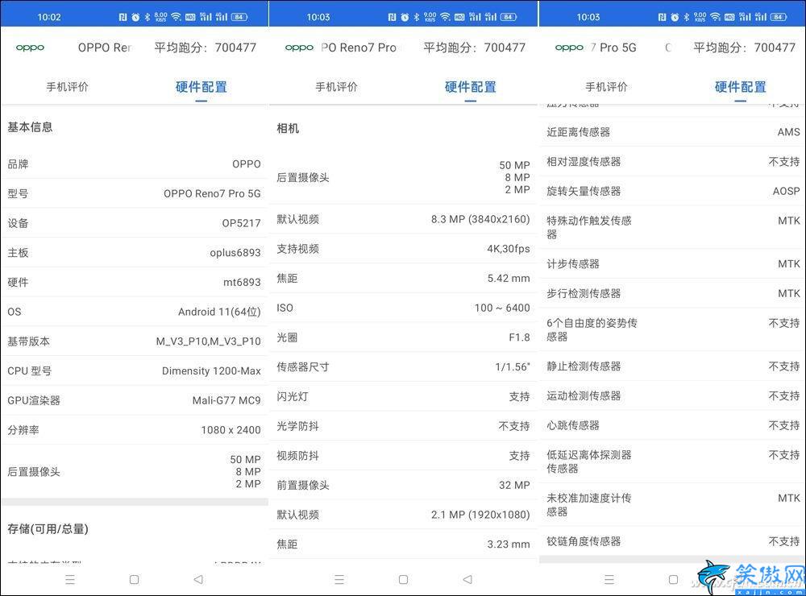Image resolution: width=806 pixels, height=596 pixels.
Task: Select the ISO '100 ~ 6400' row
Action: coord(403,308)
